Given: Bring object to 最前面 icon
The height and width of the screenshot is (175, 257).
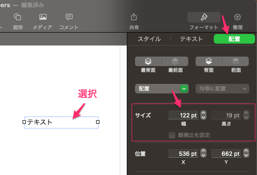Looking at the screenshot, I should click(175, 61).
